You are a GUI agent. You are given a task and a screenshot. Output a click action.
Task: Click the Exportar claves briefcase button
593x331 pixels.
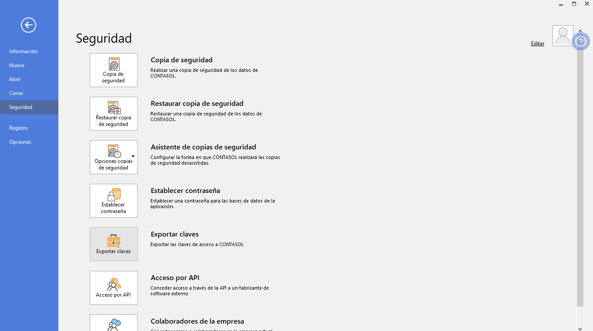click(x=114, y=244)
